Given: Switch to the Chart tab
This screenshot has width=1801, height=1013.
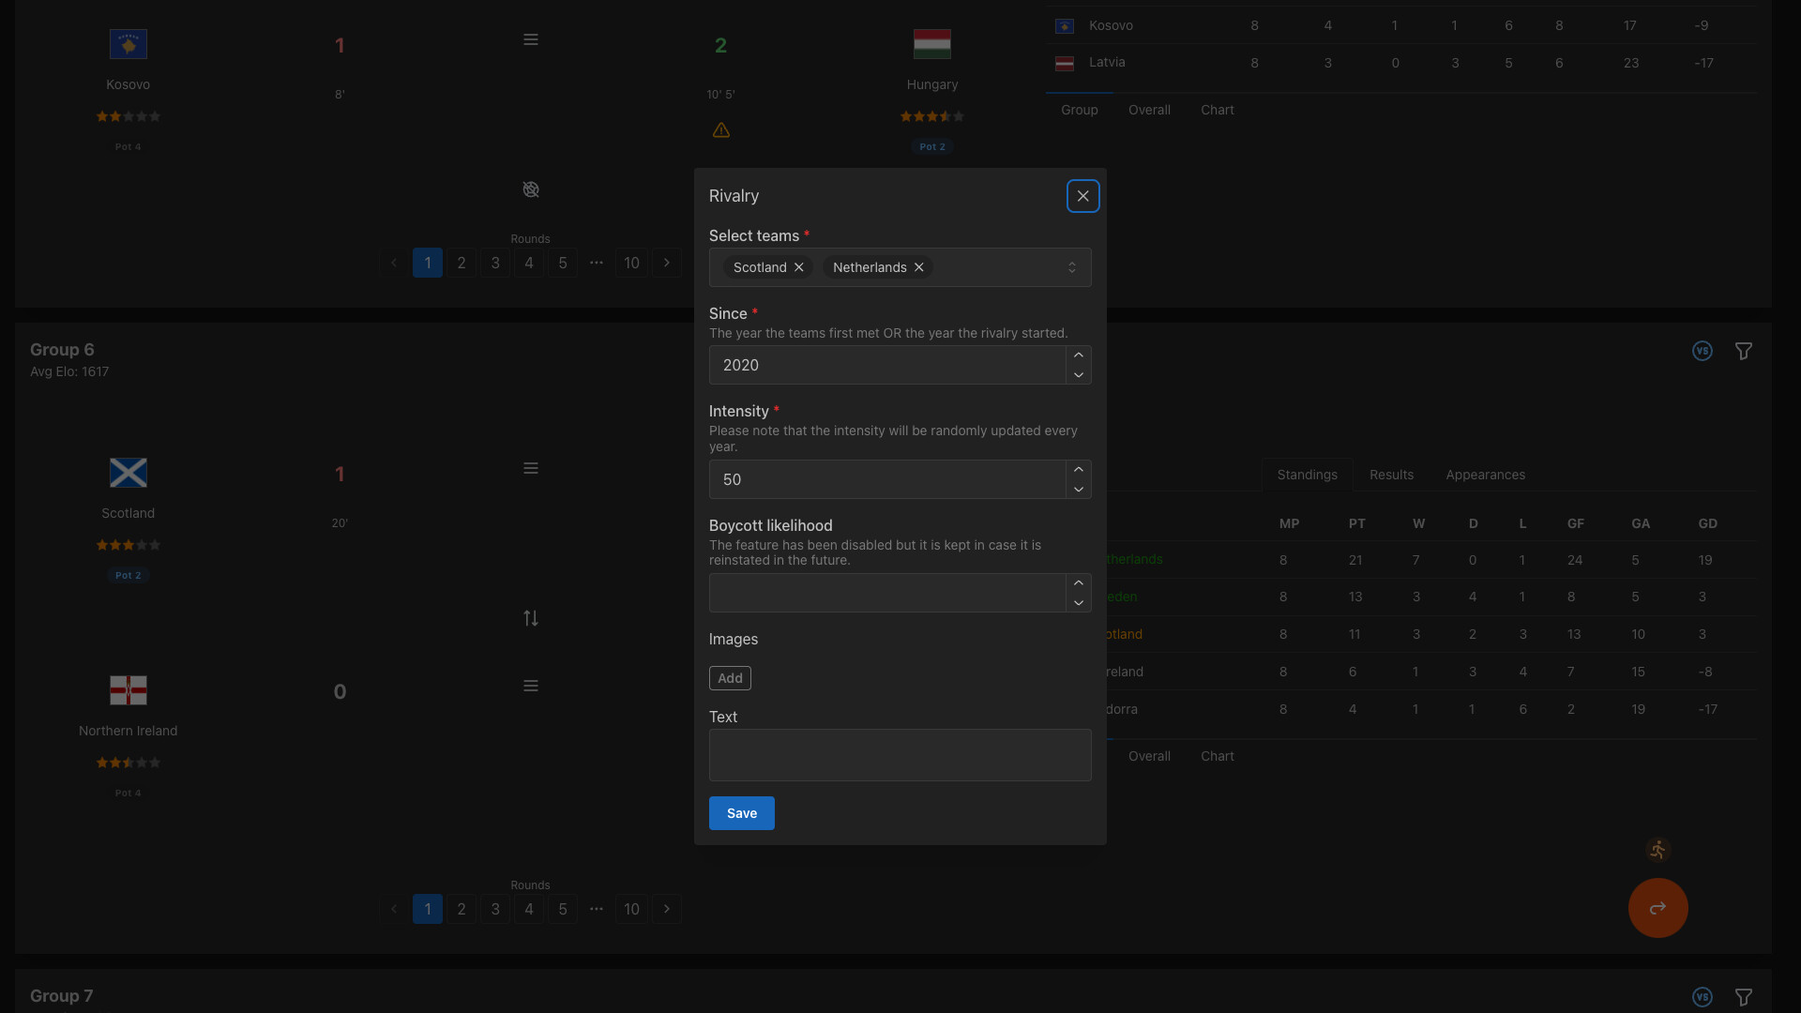Looking at the screenshot, I should point(1217,756).
